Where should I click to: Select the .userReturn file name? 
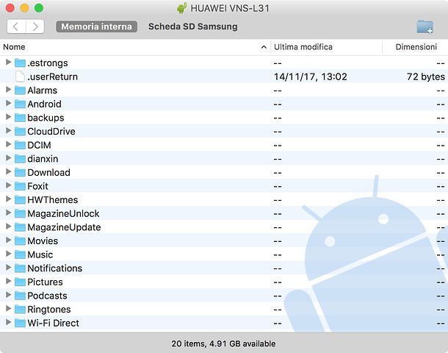pos(53,76)
